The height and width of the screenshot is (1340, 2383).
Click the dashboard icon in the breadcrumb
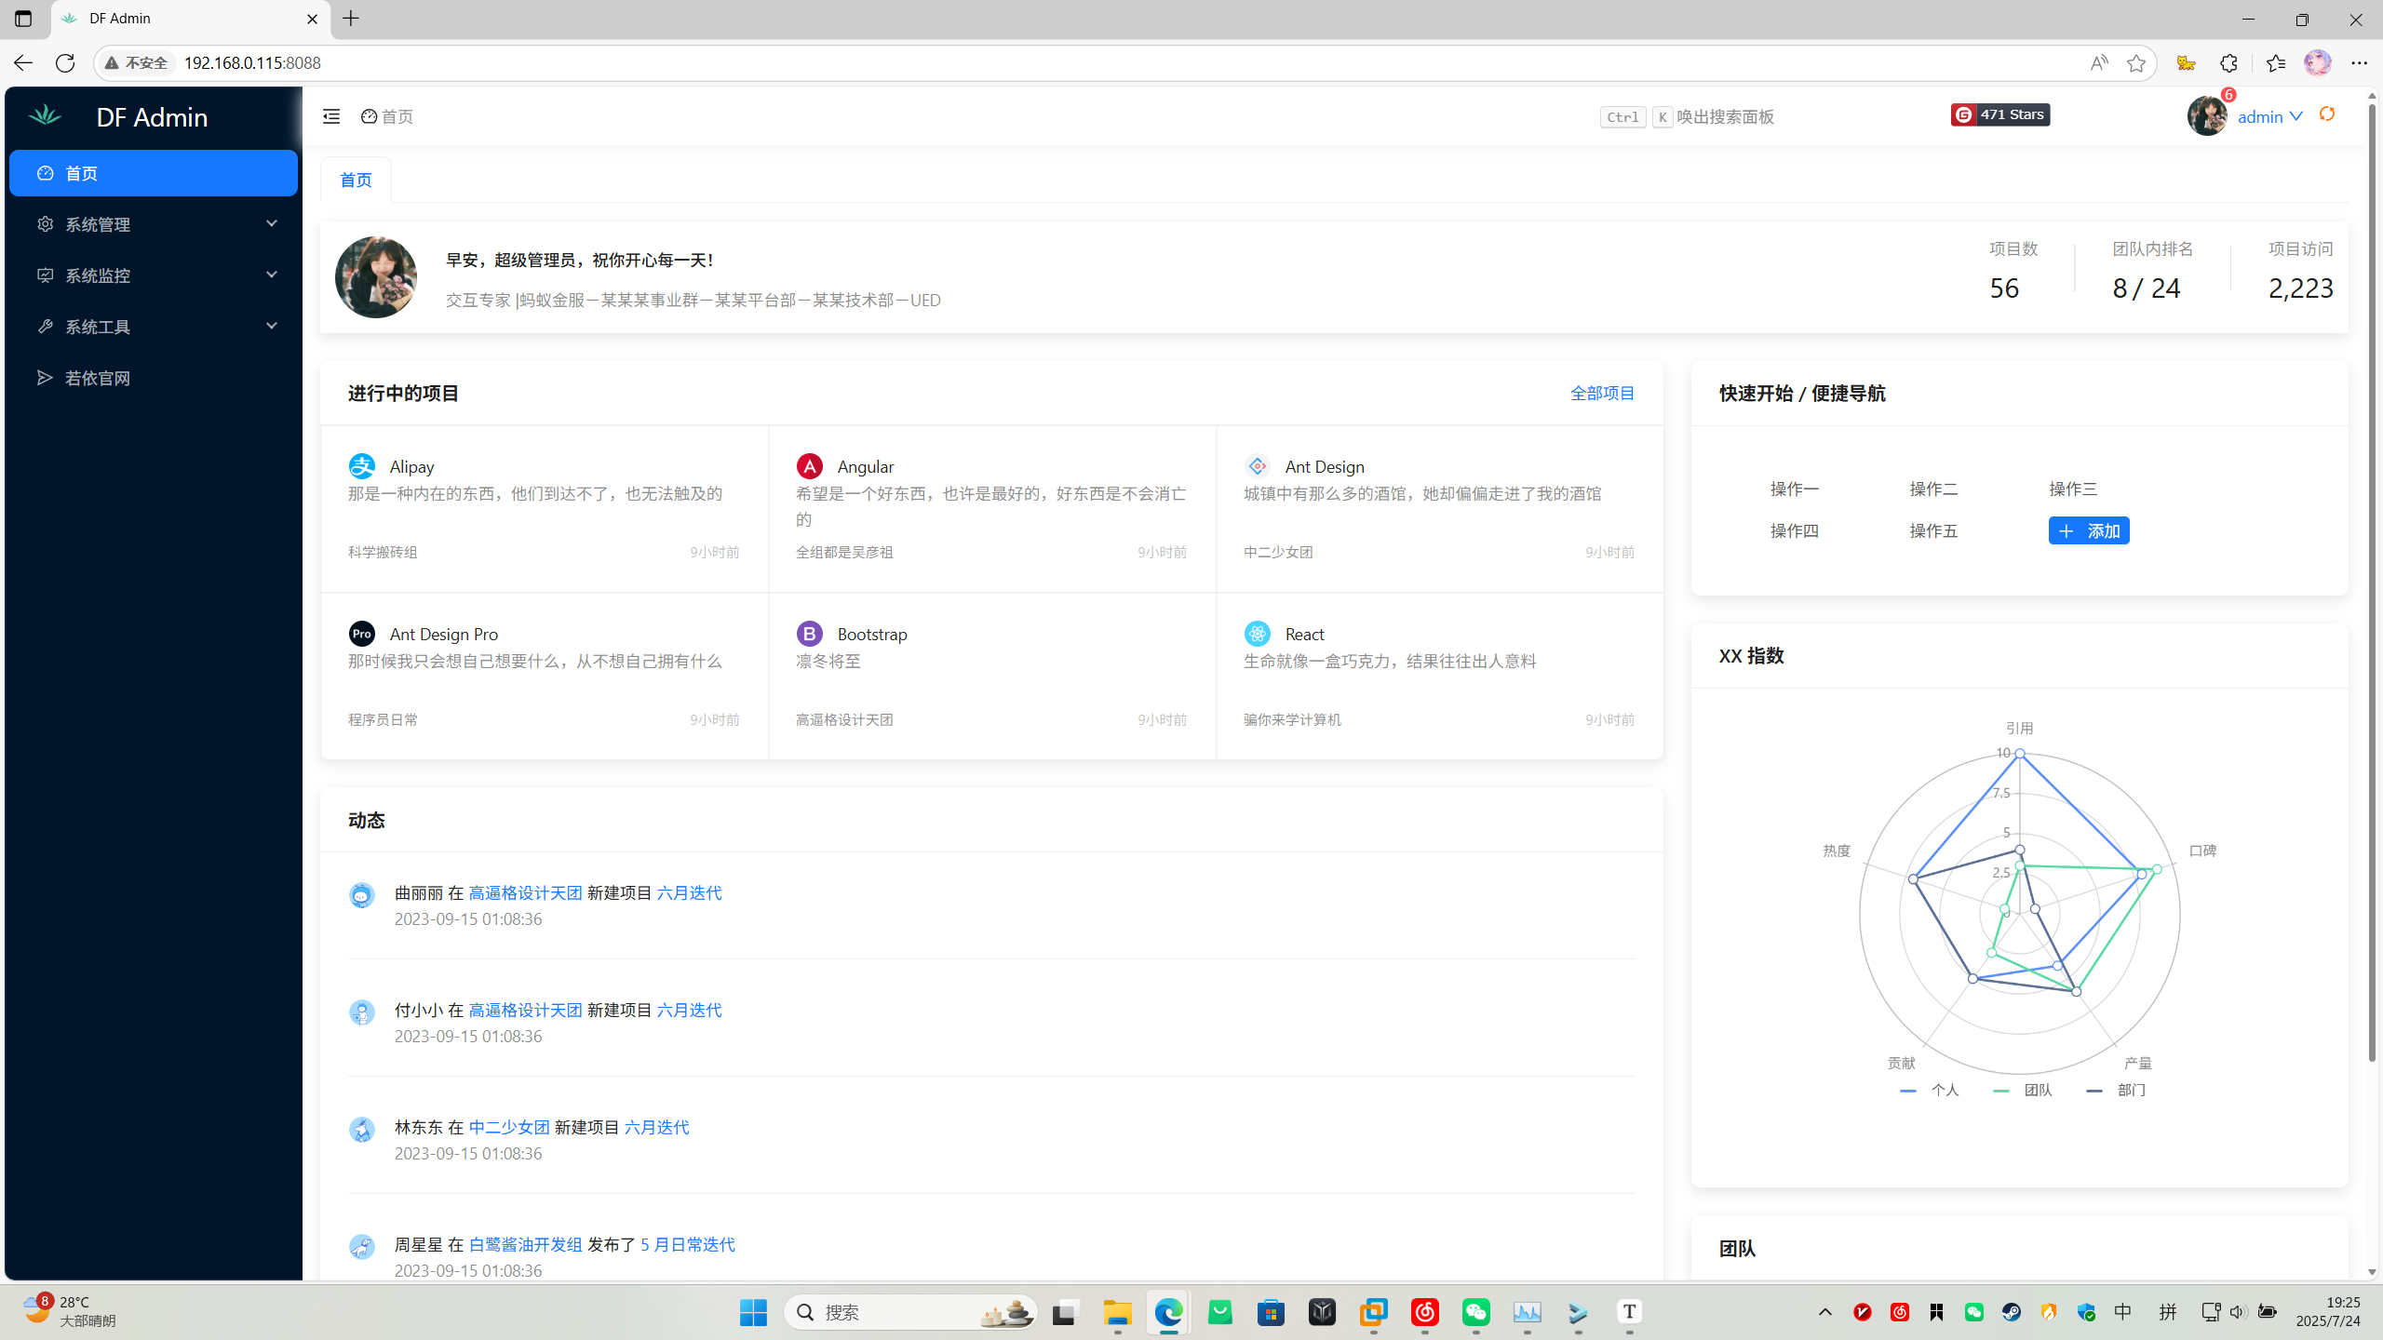pyautogui.click(x=370, y=116)
